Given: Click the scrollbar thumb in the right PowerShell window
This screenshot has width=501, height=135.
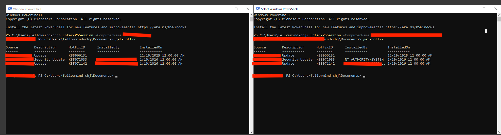Looking at the screenshot, I should click(x=499, y=19).
